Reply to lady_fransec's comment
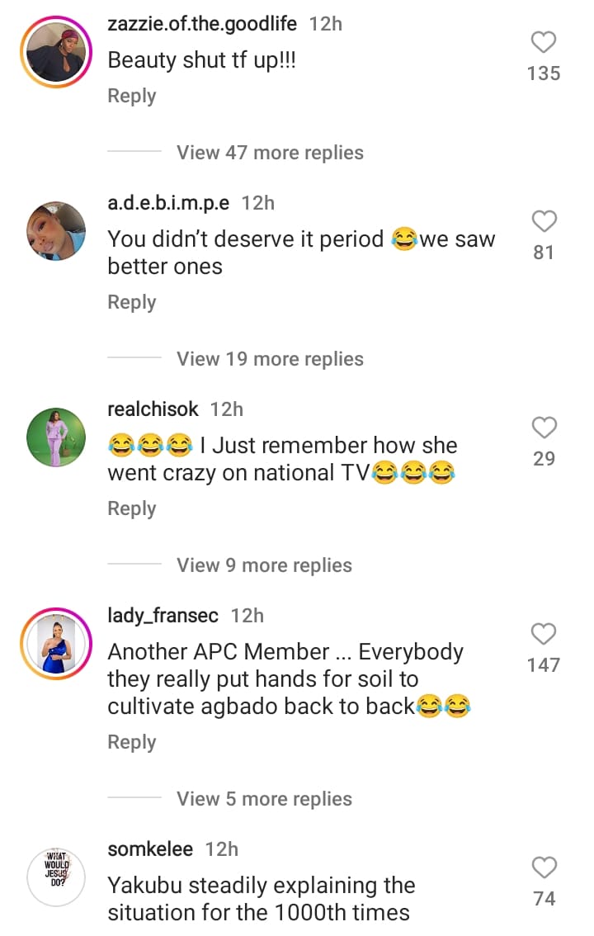 tap(132, 742)
